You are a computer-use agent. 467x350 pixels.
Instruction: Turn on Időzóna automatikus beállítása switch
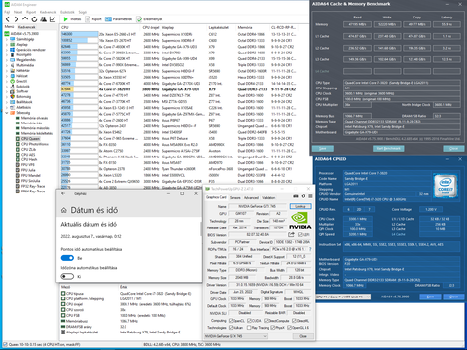(x=67, y=276)
